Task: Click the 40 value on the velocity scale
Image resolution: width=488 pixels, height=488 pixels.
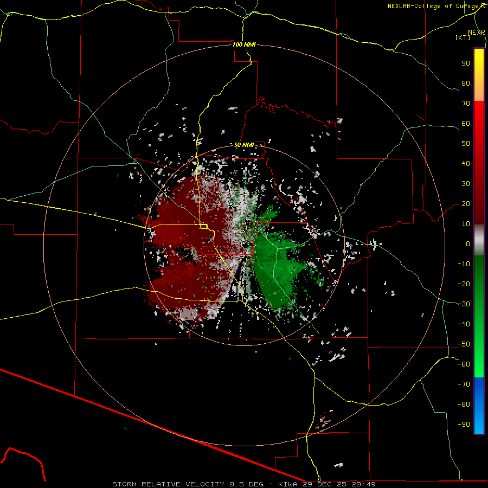Action: pos(466,164)
